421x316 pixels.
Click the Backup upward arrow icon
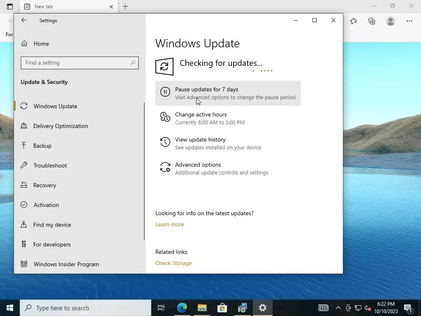point(23,145)
